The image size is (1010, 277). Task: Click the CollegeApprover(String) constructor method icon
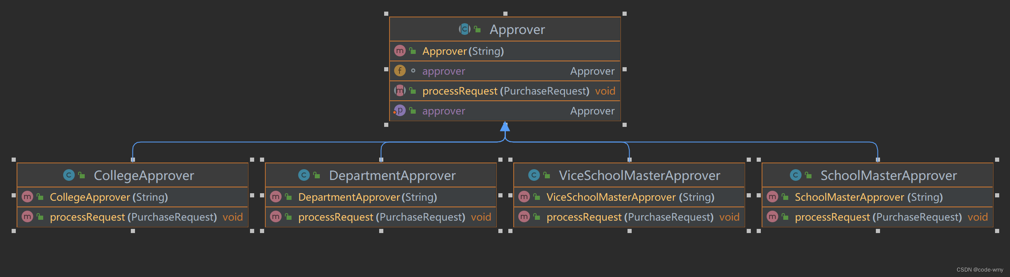(27, 197)
